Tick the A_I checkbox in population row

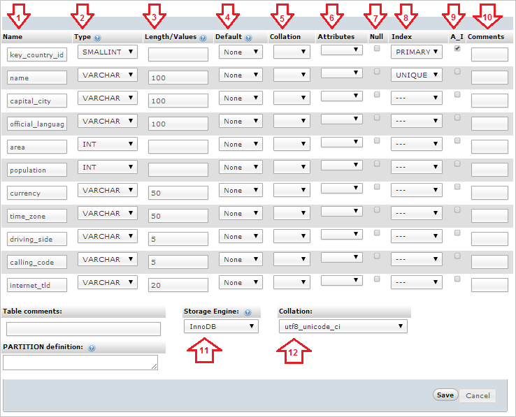tap(457, 164)
